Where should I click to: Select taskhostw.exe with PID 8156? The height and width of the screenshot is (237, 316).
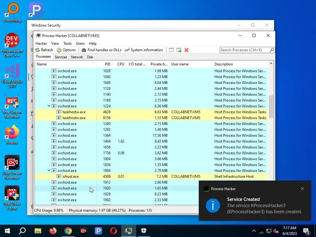point(152,118)
